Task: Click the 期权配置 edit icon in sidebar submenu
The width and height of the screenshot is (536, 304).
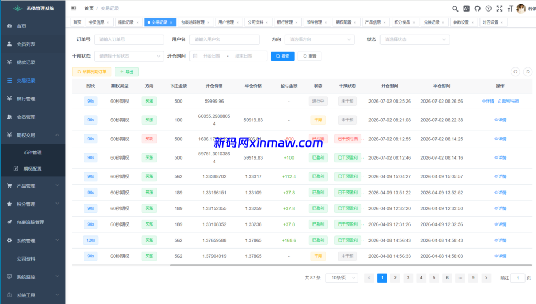Action: tap(16, 168)
